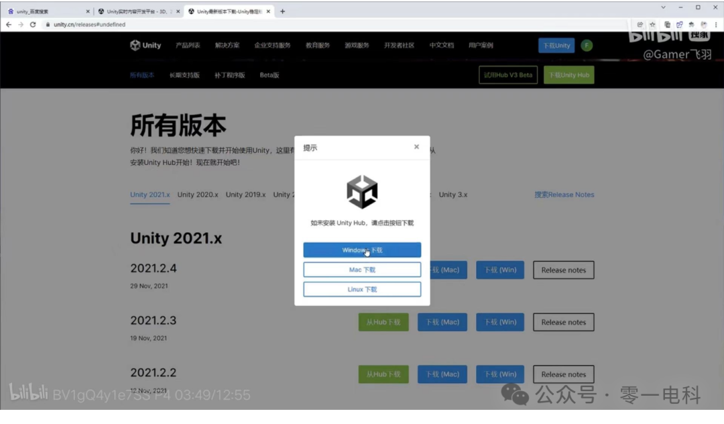The image size is (724, 424).
Task: Close the active Unity最新版本下载 tab
Action: pyautogui.click(x=268, y=11)
